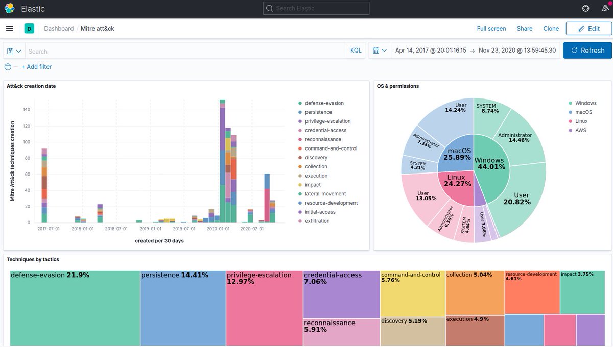Screen dimensions: 613x347
Task: Open the calendar quick date menu
Action: click(380, 51)
